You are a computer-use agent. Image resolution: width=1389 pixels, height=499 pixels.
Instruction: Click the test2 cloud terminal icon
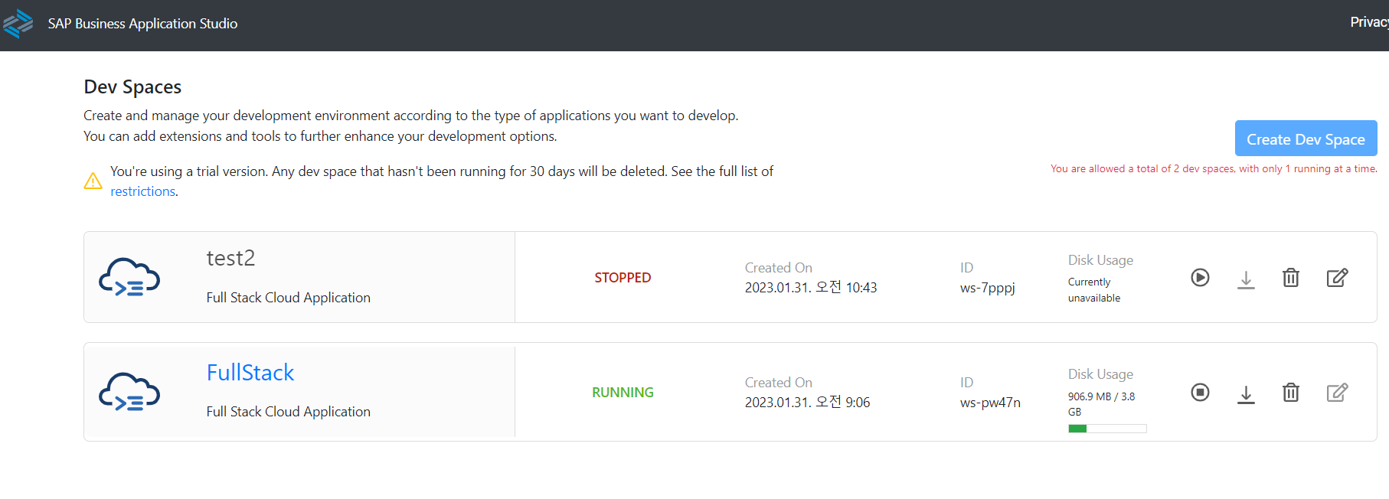click(129, 277)
